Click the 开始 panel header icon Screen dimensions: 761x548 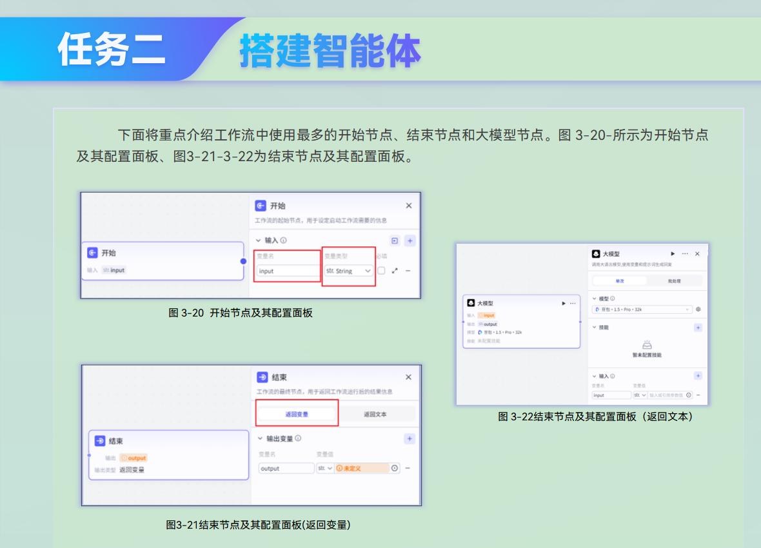point(261,205)
